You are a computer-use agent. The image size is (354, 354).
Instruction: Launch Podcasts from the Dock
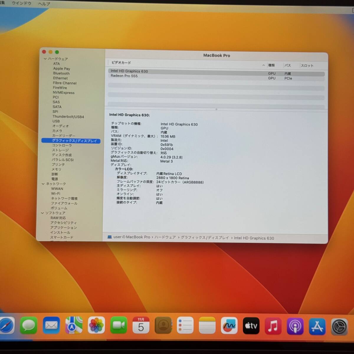pyautogui.click(x=295, y=326)
